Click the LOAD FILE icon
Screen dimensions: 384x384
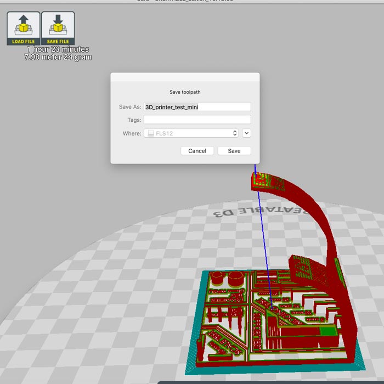coord(24,28)
